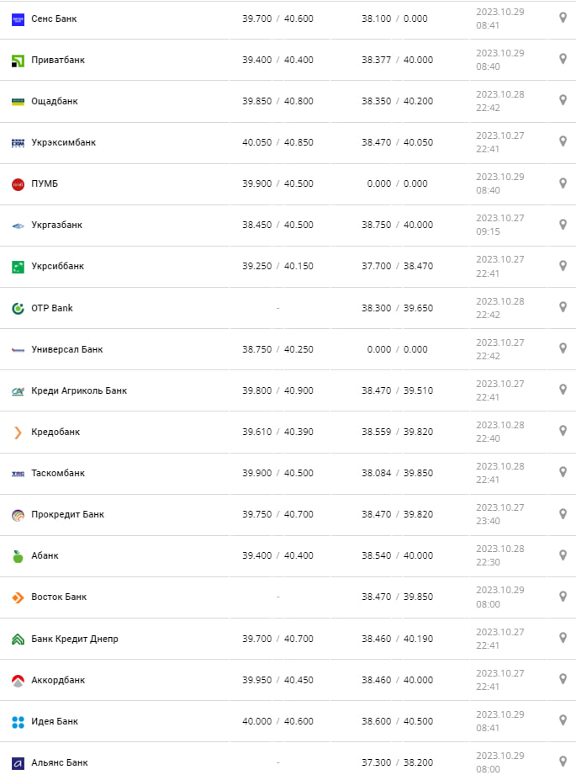Screen dimensions: 576x775
Task: Click location pin in Аккордбанк row
Action: [x=563, y=679]
